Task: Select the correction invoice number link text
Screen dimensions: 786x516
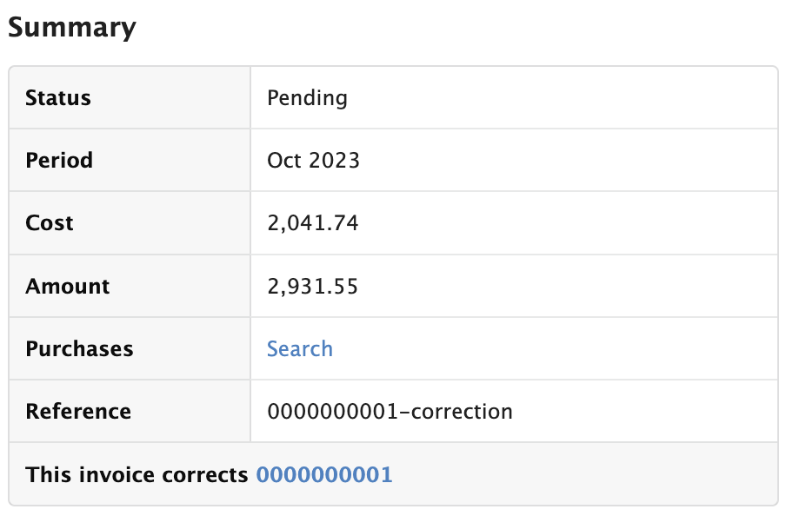Action: click(x=324, y=474)
